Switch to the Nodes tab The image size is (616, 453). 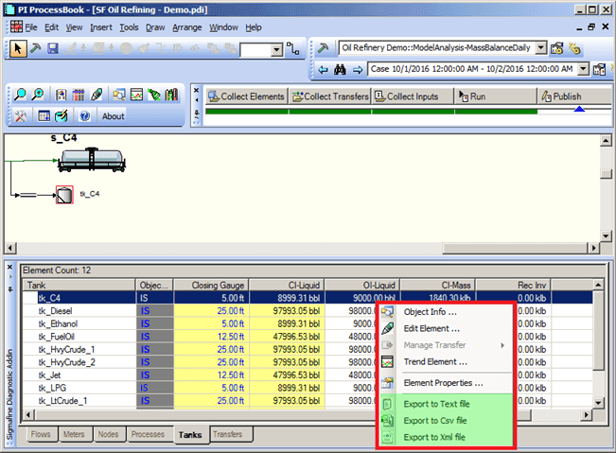tap(109, 434)
